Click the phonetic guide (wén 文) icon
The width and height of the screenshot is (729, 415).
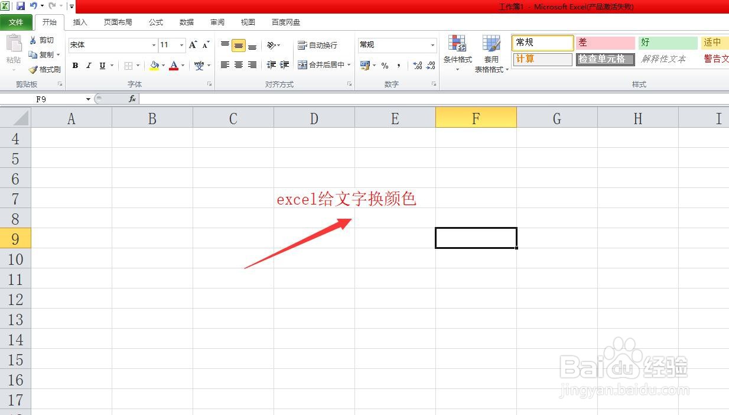coord(199,66)
